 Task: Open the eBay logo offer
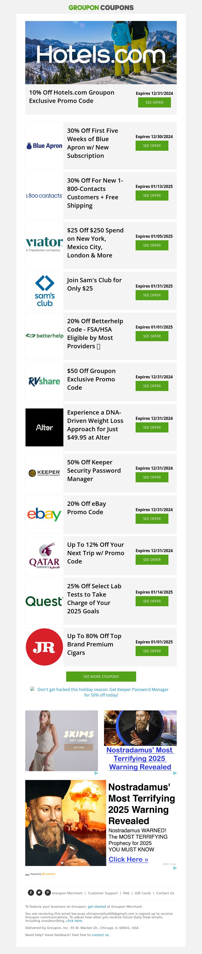(x=44, y=514)
